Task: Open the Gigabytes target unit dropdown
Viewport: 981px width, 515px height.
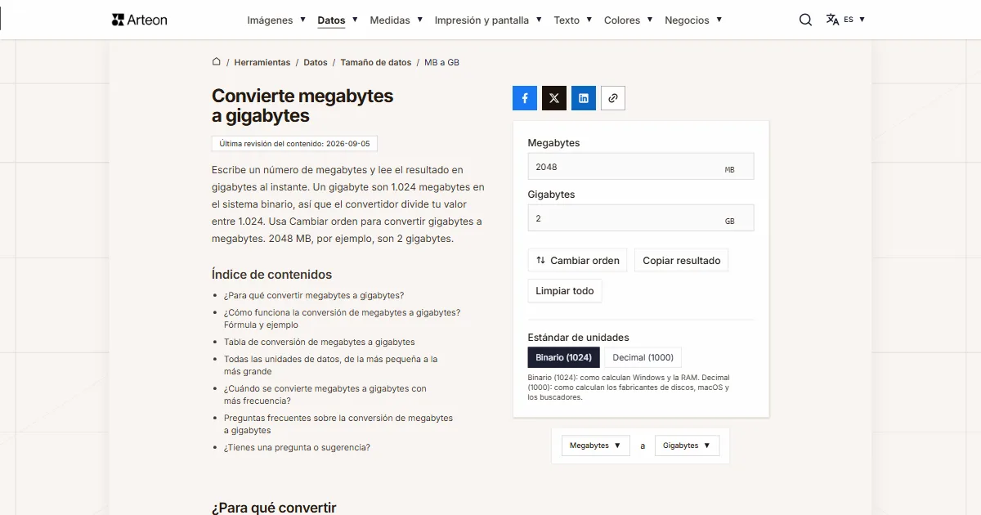Action: click(x=687, y=446)
